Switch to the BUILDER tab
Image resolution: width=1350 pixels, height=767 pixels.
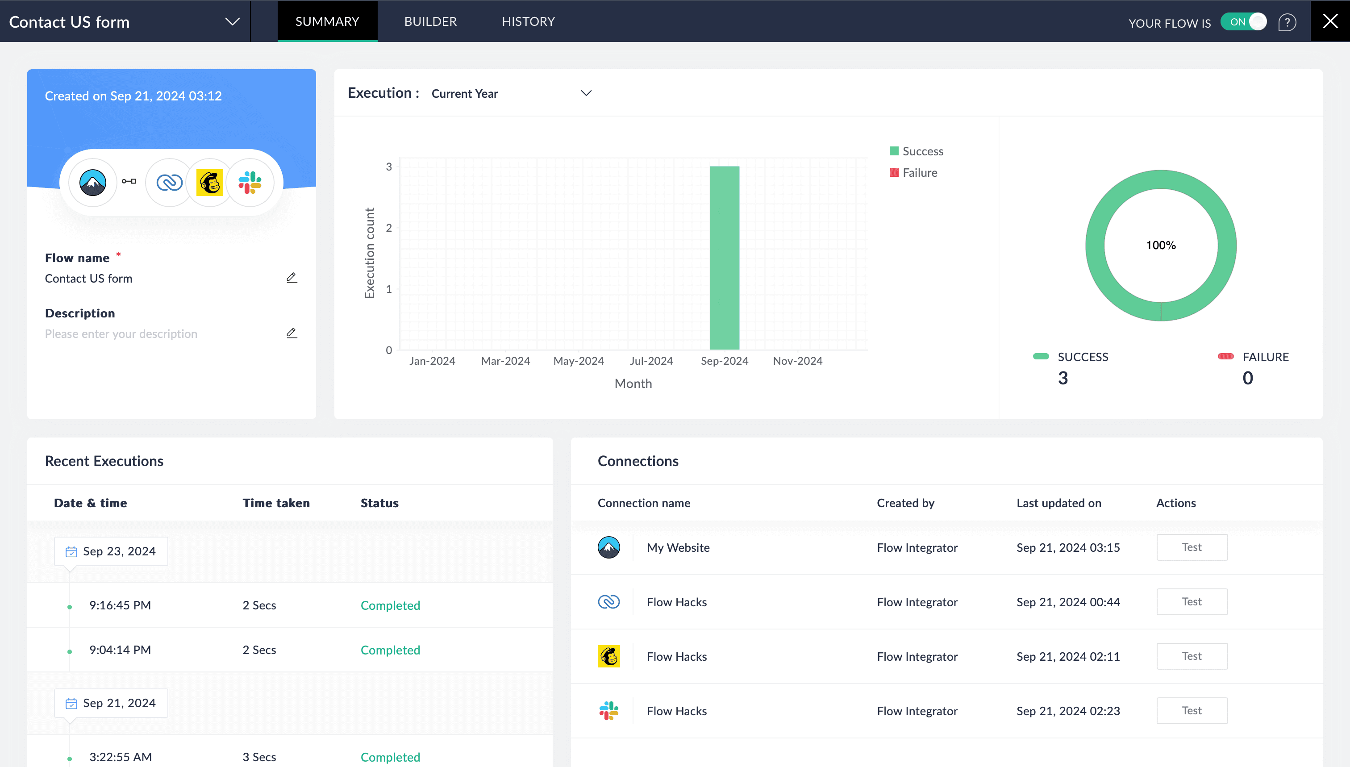click(430, 21)
